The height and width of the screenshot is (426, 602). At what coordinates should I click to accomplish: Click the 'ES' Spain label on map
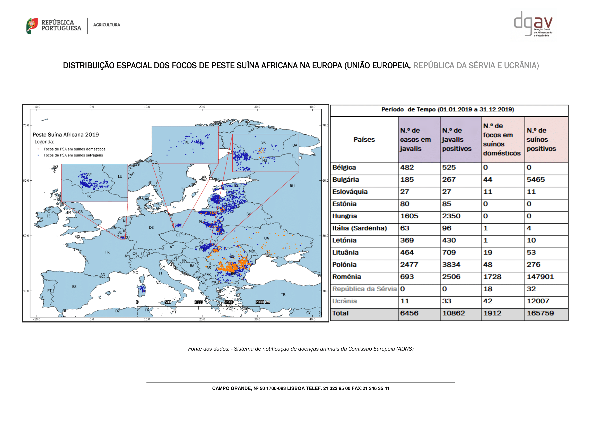point(74,287)
